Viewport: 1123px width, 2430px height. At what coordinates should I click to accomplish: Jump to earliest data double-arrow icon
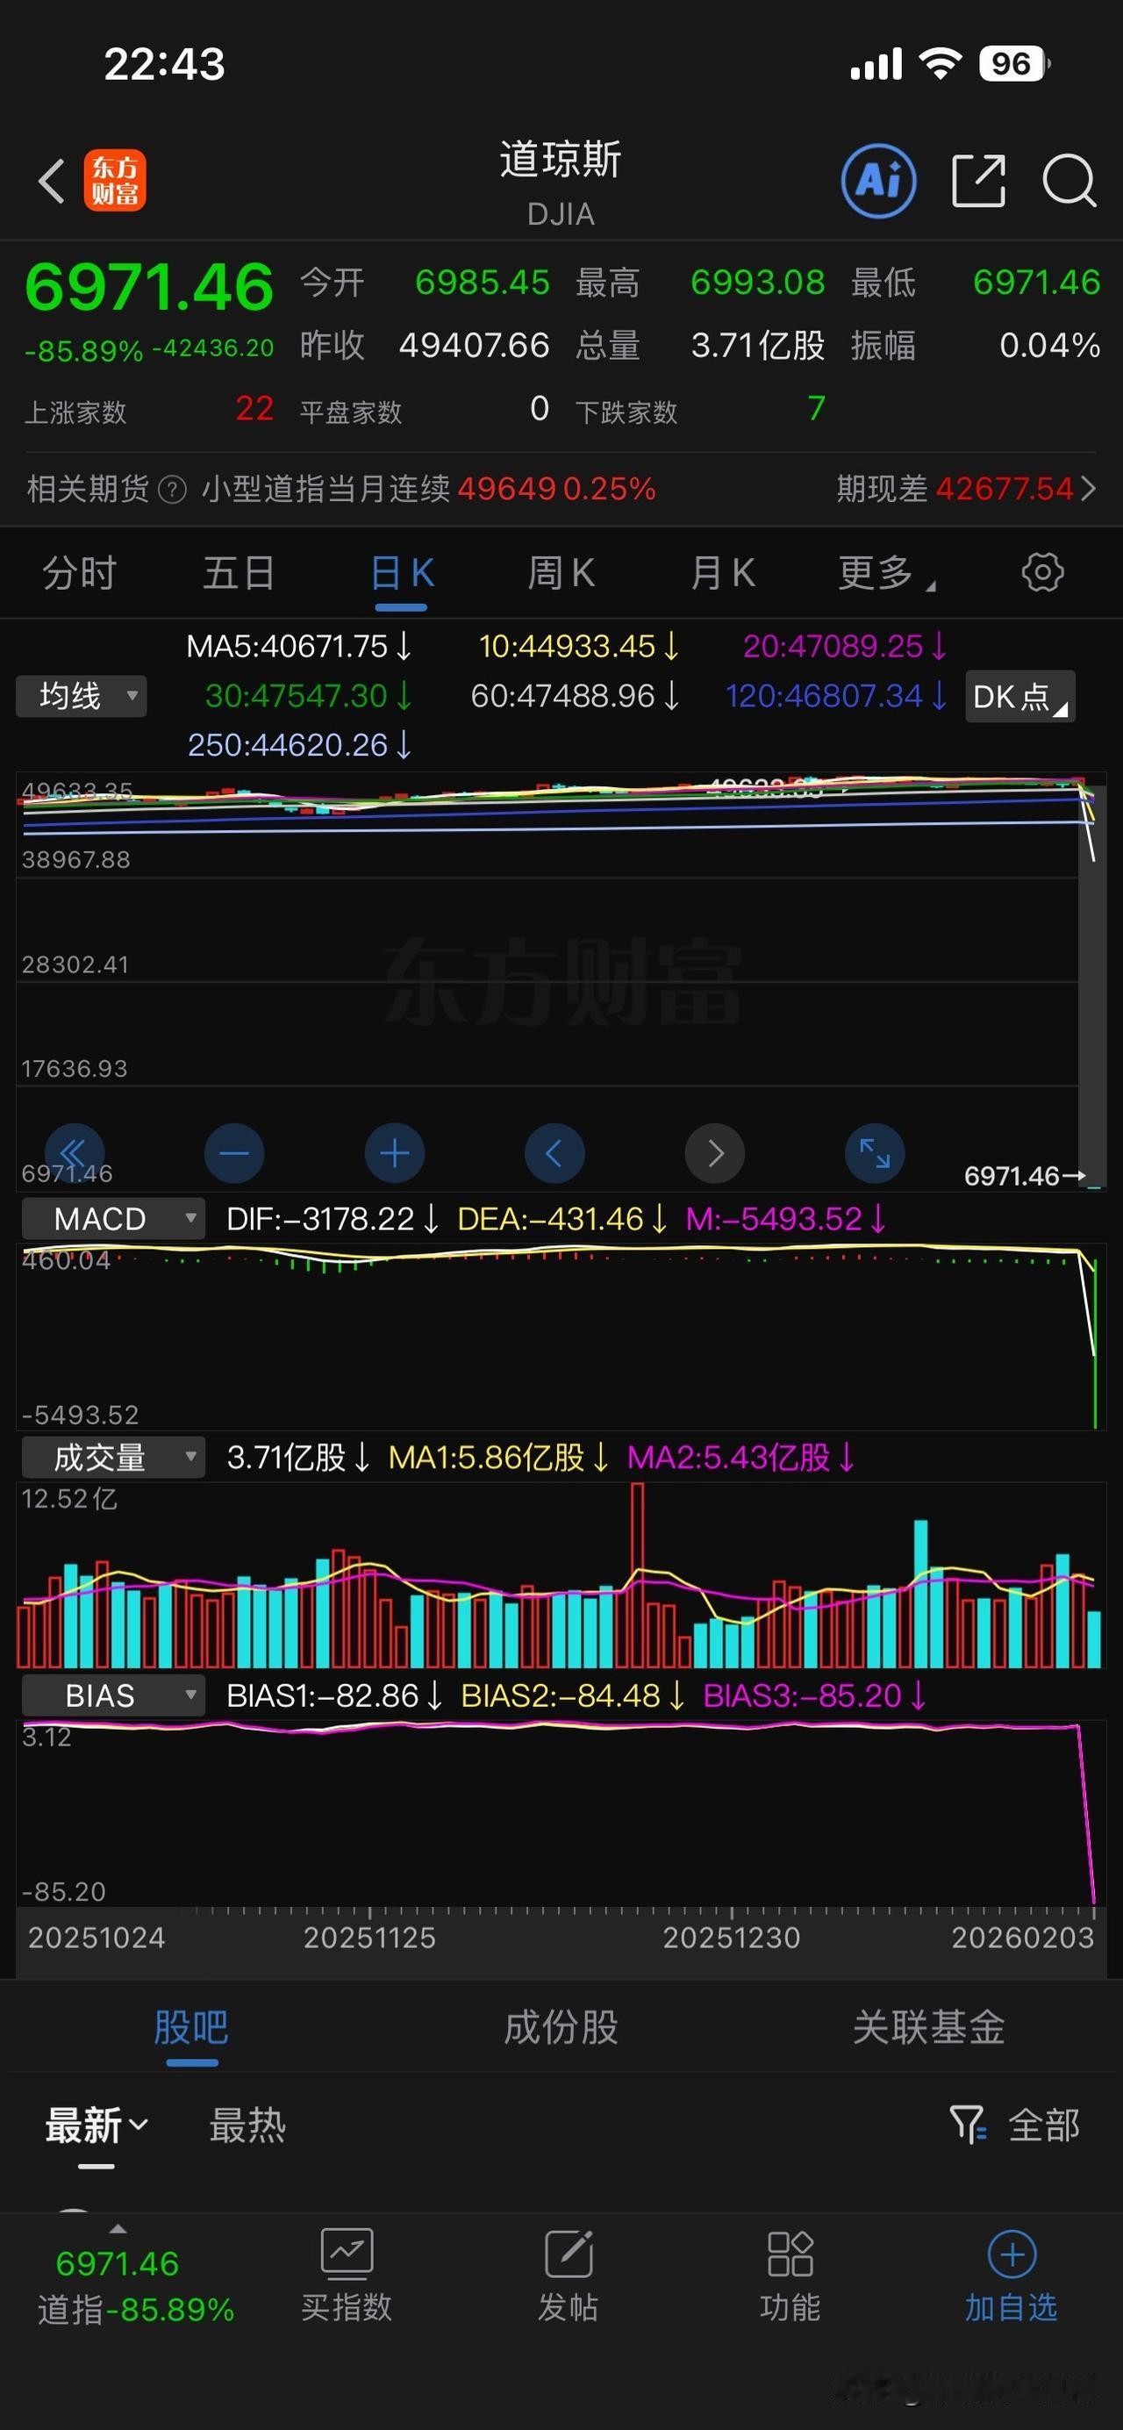point(75,1153)
